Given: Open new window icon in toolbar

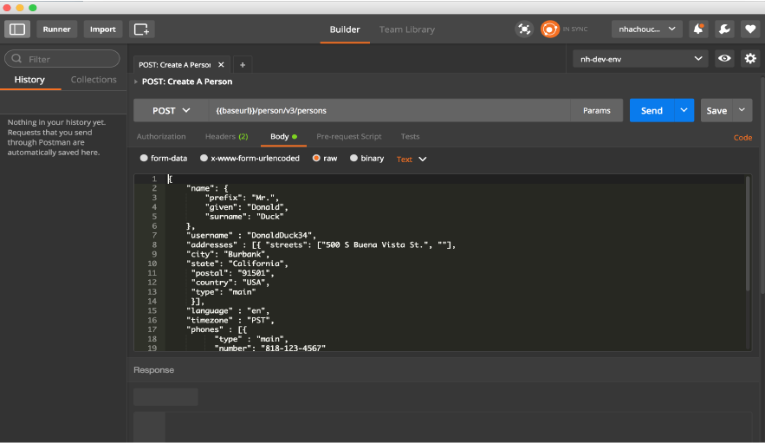Looking at the screenshot, I should pyautogui.click(x=141, y=29).
